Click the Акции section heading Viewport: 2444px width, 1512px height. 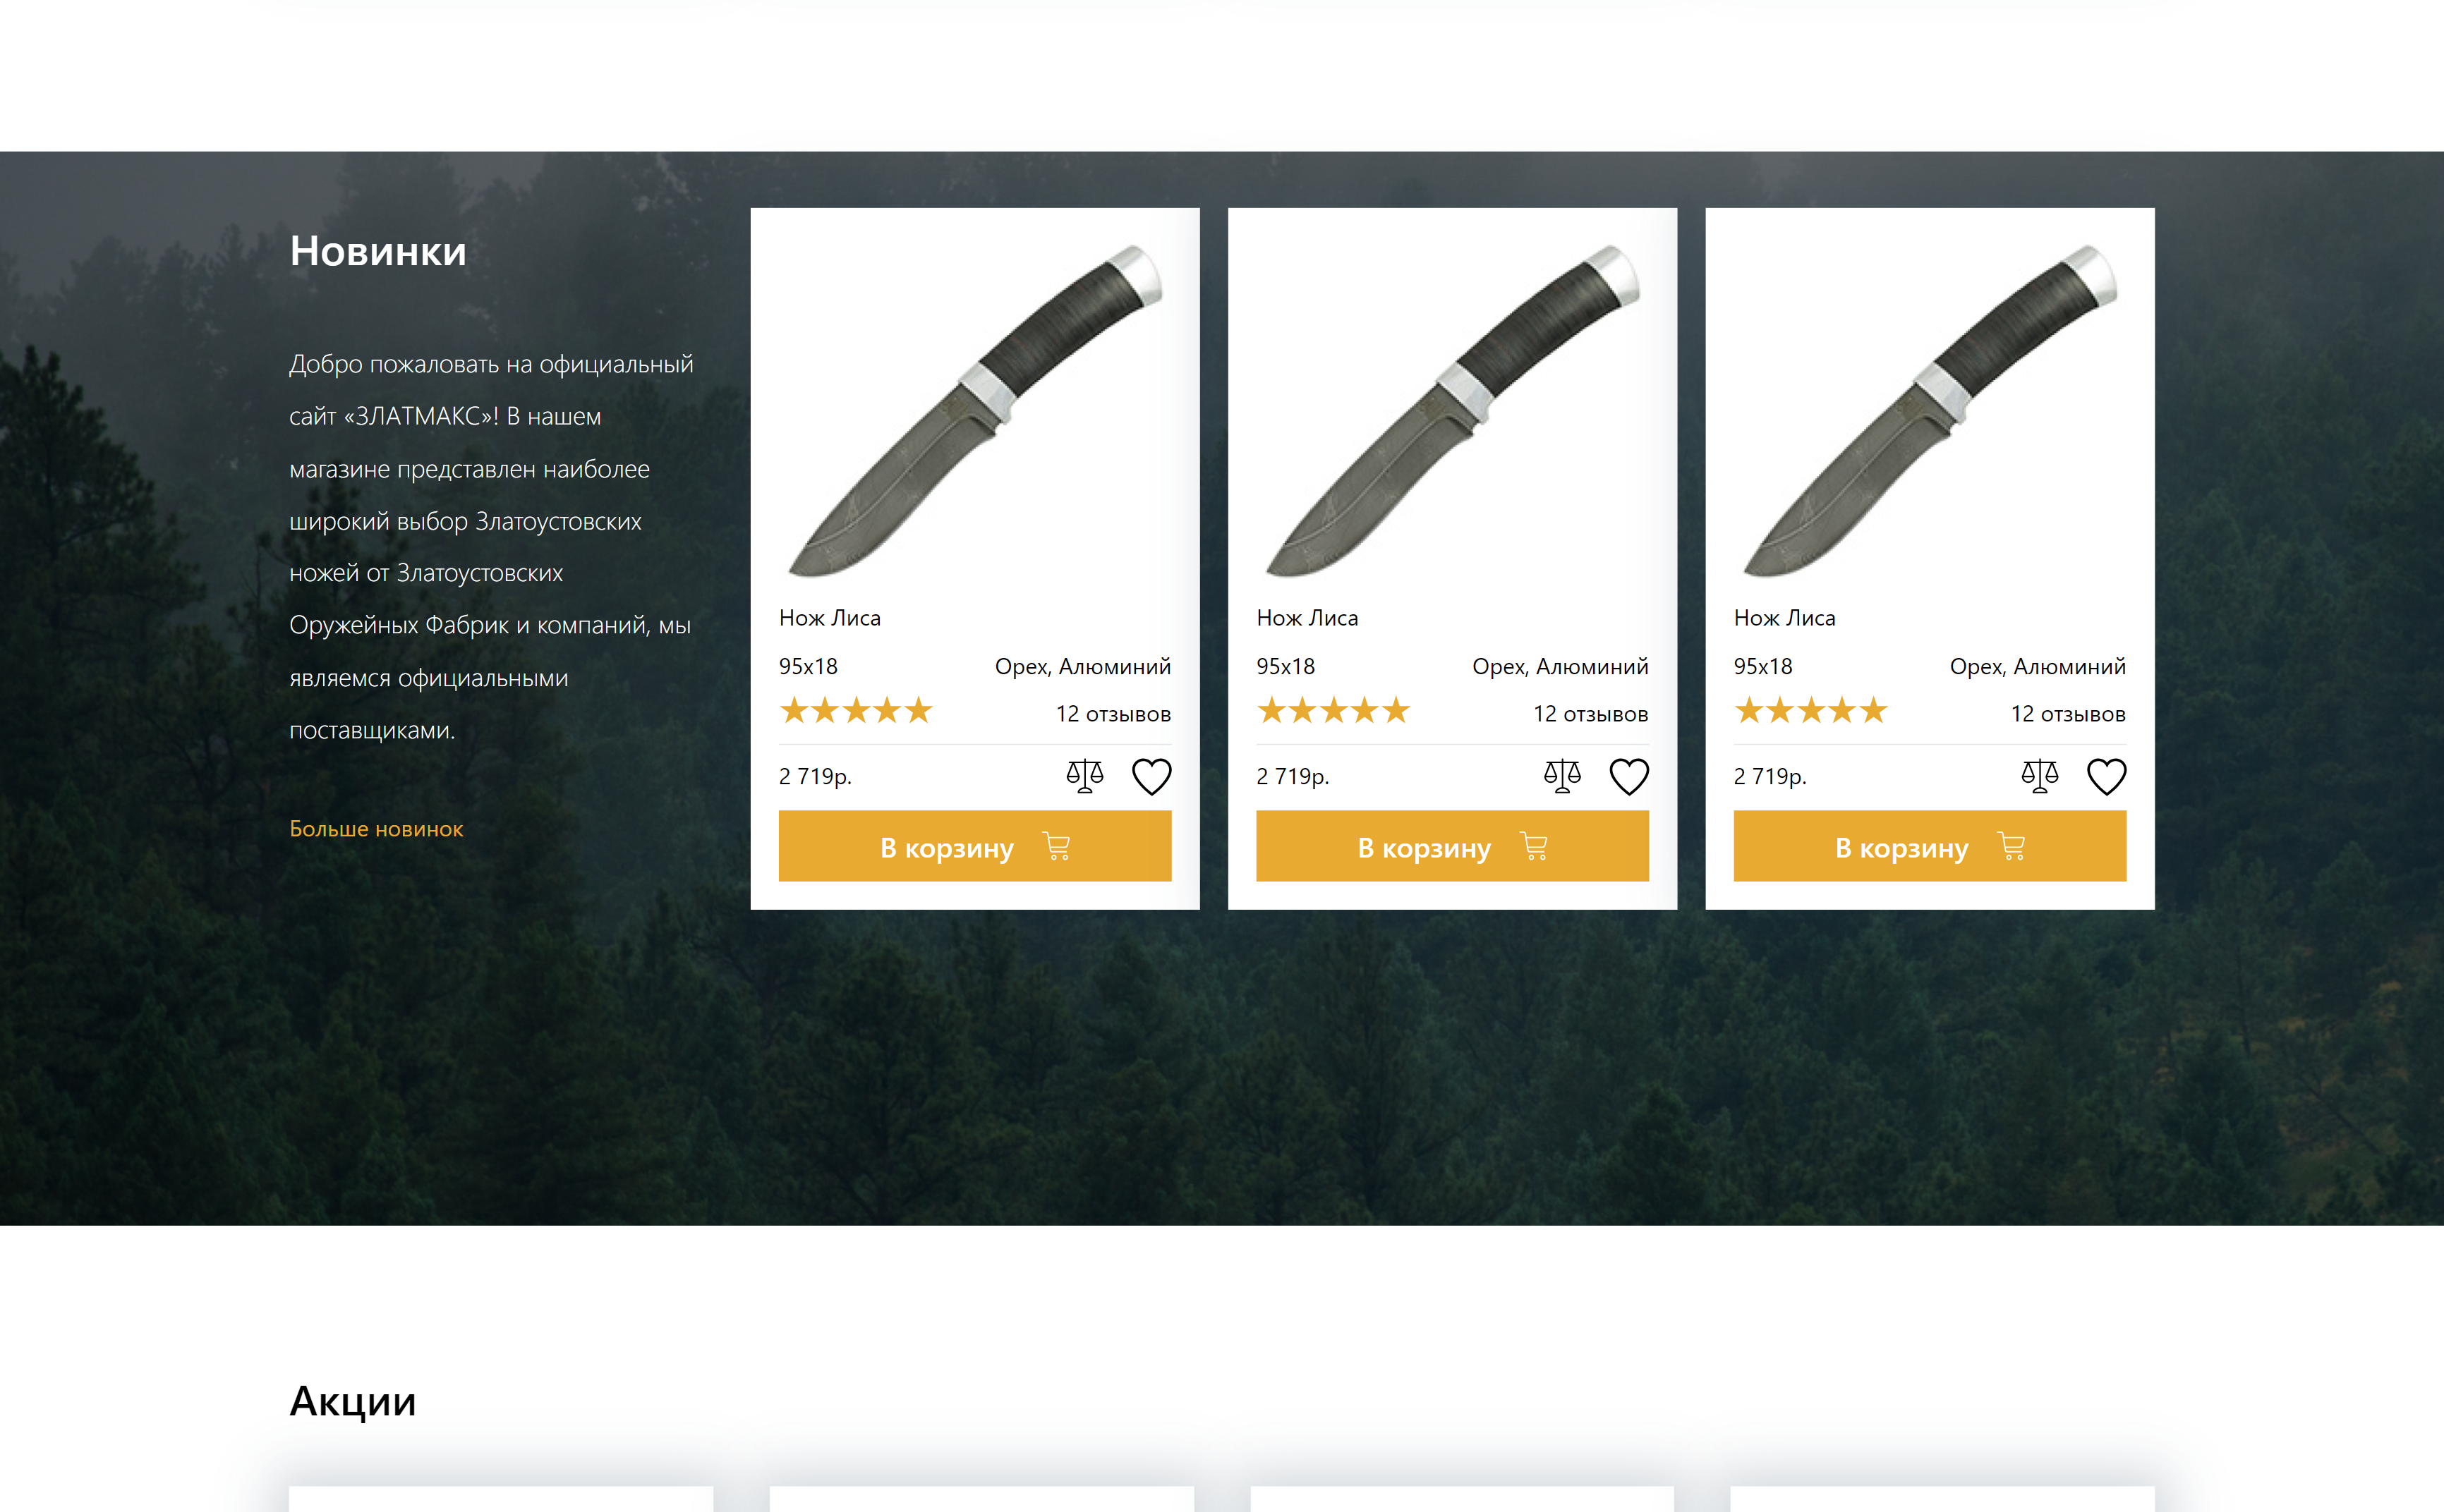[353, 1401]
